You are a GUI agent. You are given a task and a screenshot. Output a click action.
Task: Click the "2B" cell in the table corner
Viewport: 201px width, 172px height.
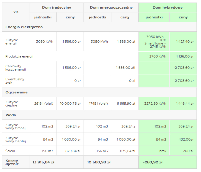point(16,12)
